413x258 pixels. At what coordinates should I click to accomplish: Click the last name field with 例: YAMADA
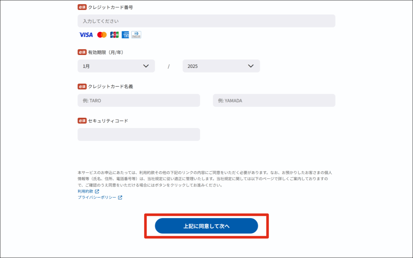click(x=274, y=100)
